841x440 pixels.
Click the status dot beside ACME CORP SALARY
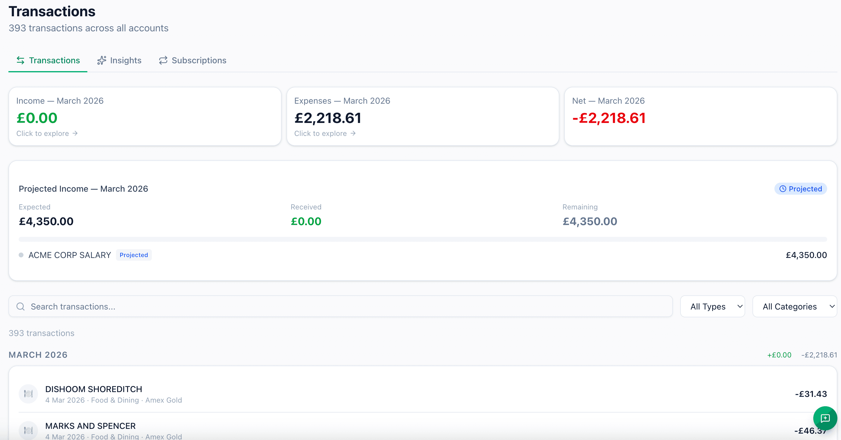pyautogui.click(x=21, y=255)
